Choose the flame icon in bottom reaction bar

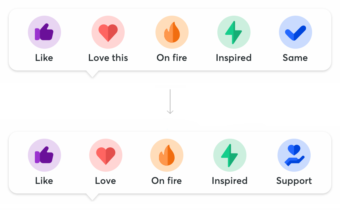coord(167,155)
